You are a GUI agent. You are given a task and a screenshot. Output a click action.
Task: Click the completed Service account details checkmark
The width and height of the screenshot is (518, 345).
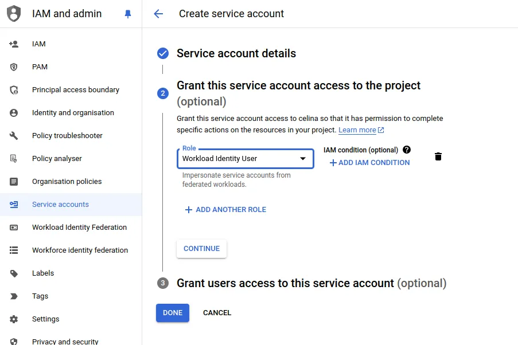(162, 53)
